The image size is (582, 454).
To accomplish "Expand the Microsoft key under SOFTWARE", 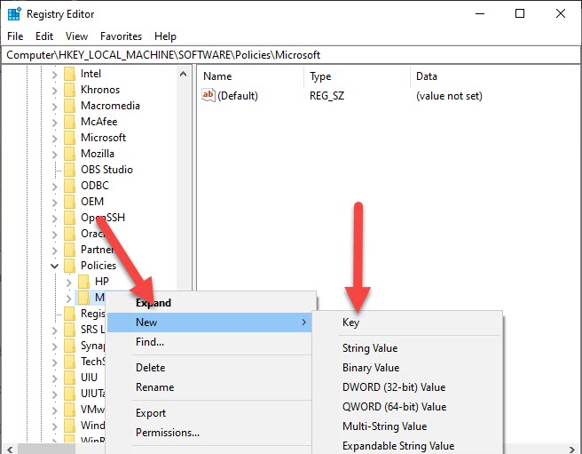I will 55,138.
